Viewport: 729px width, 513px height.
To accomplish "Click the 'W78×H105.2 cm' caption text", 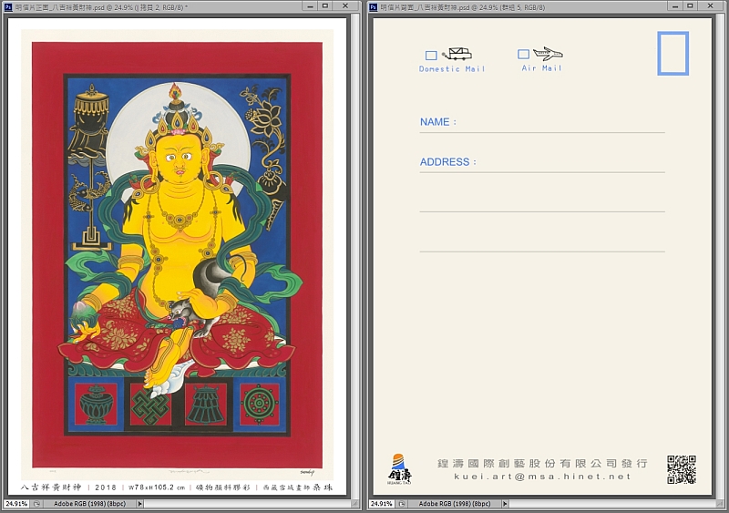I will point(157,487).
